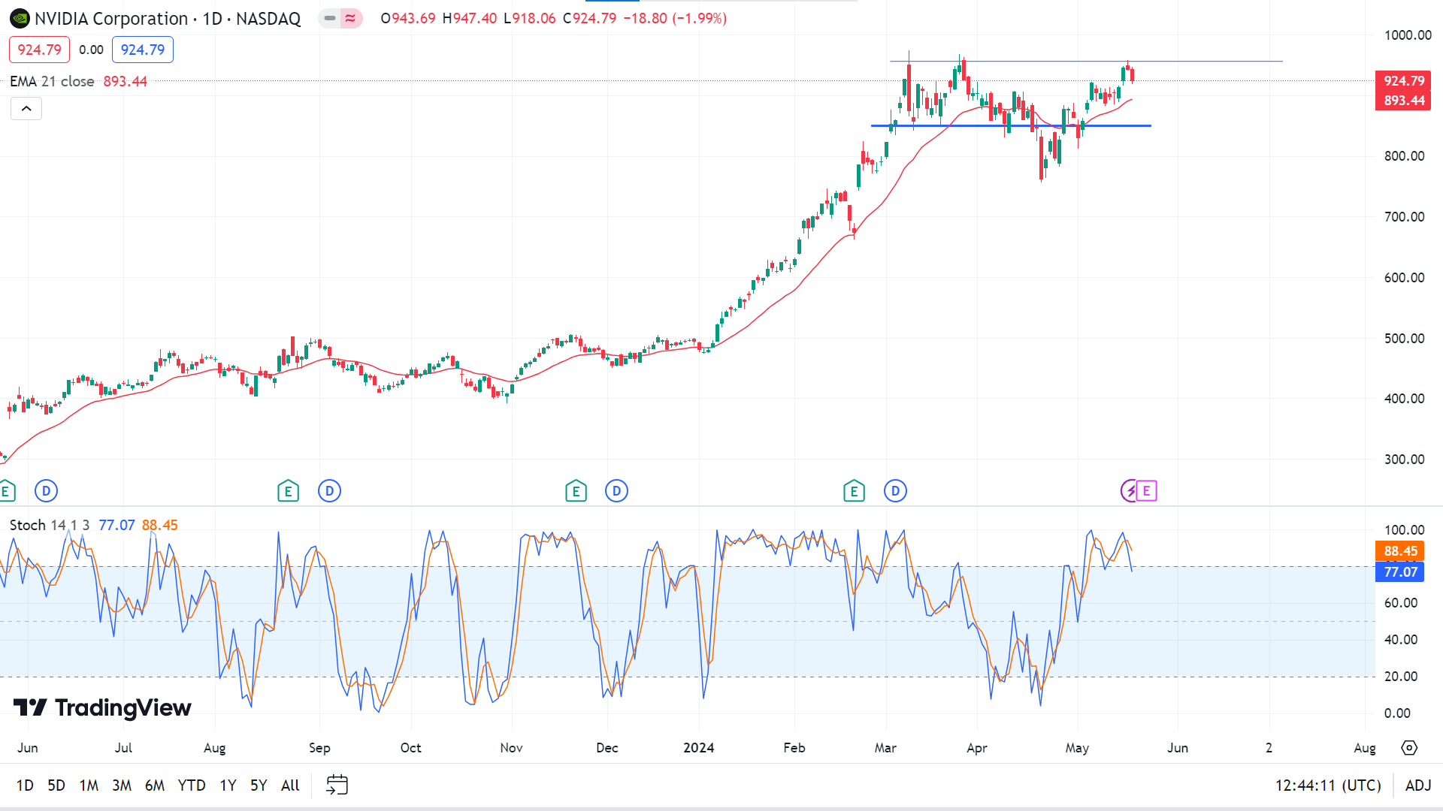Click the Stoch 14 1 3 indicator legend
This screenshot has height=811, width=1443.
point(50,525)
